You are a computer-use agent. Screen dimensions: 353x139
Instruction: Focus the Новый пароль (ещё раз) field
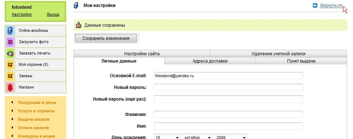pyautogui.click(x=228, y=99)
